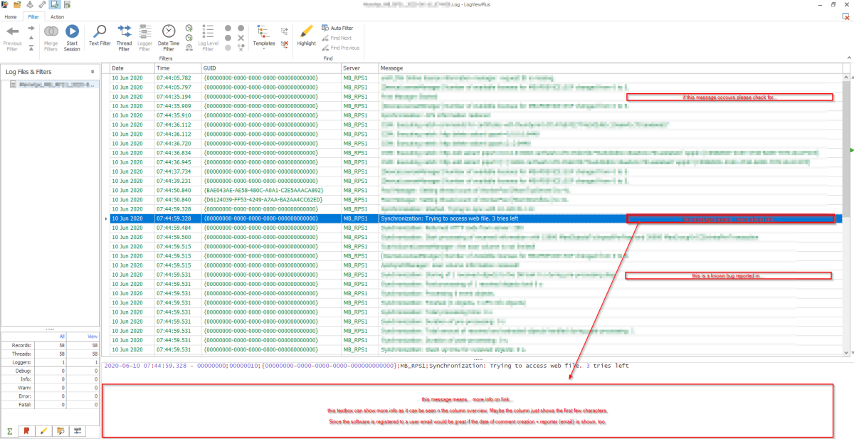Sort by the Date column header
Screen dimensions: 854x439
(132, 68)
